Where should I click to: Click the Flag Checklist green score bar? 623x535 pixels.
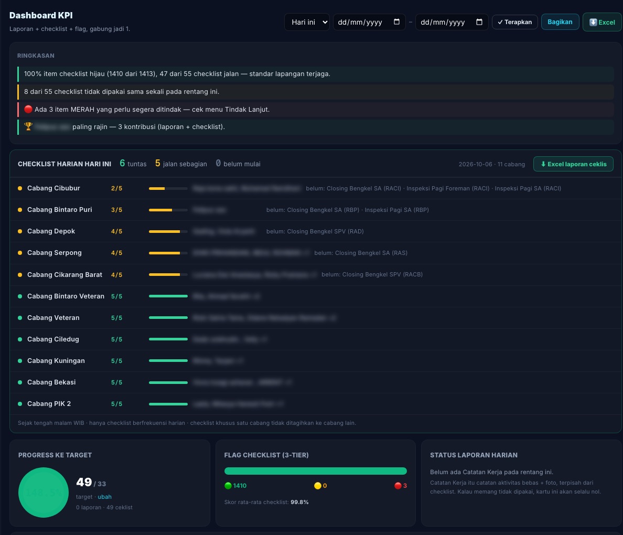[316, 471]
